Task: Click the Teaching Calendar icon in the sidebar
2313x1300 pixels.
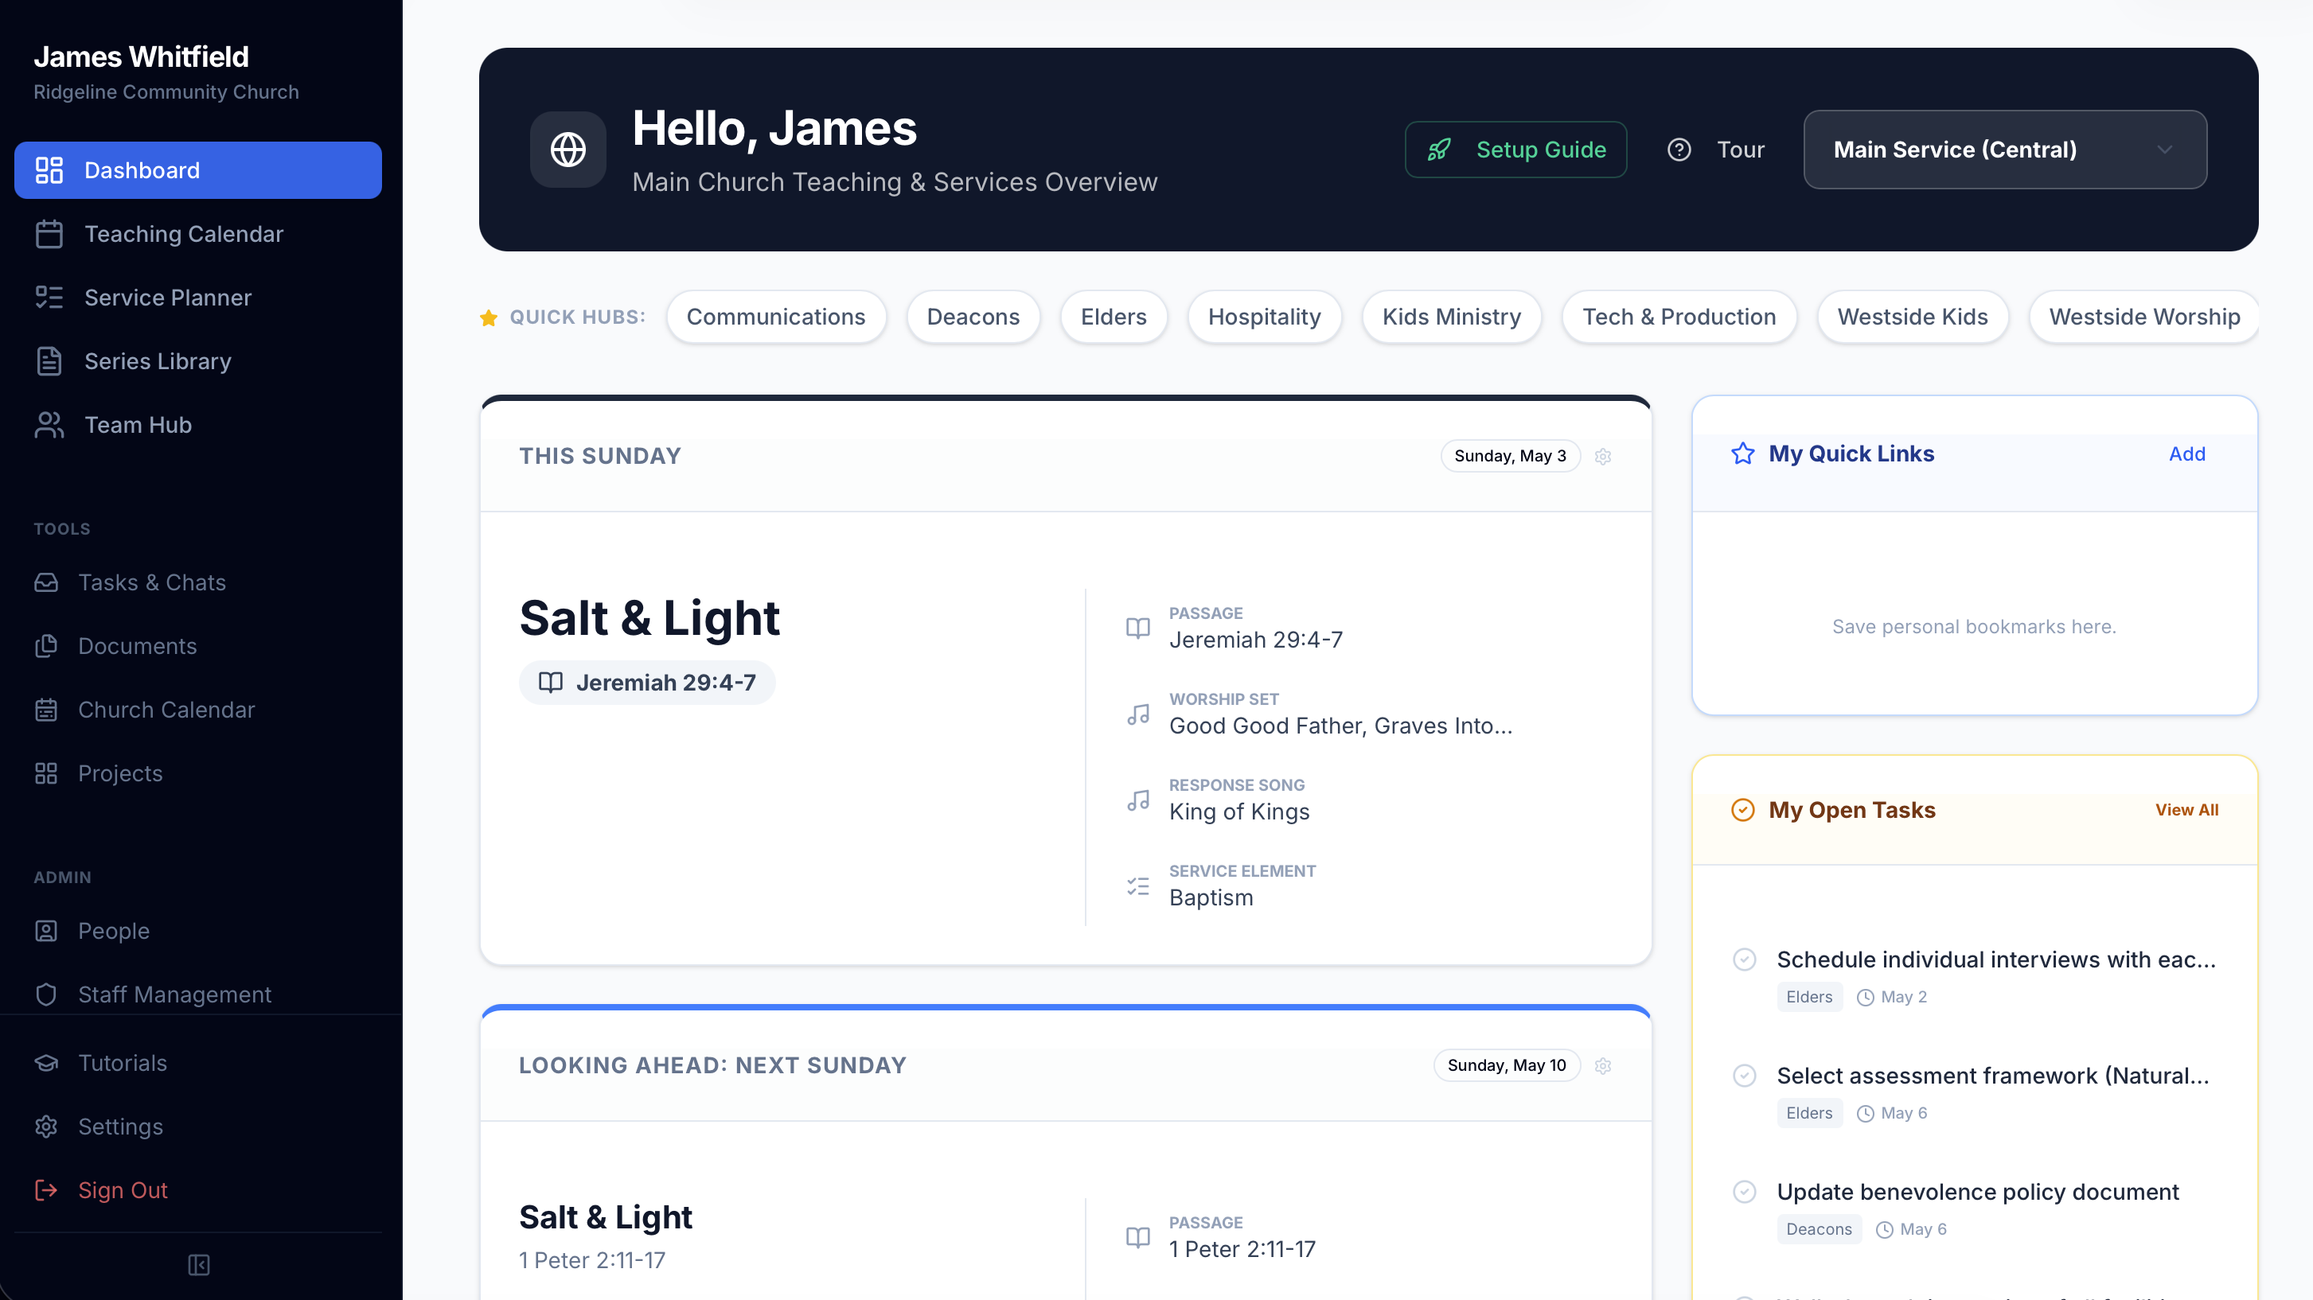Action: point(49,233)
